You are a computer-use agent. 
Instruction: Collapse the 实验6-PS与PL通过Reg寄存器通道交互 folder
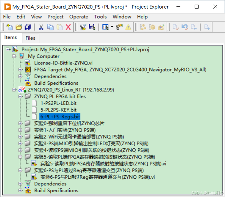click(x=20, y=170)
